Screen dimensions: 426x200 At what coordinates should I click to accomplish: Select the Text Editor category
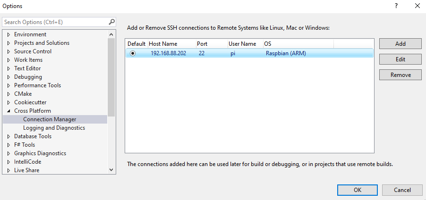click(x=27, y=68)
